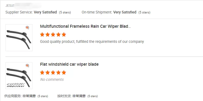Click third star of Multifunctional Frameless wiper rating
The image size is (203, 101).
[53, 34]
